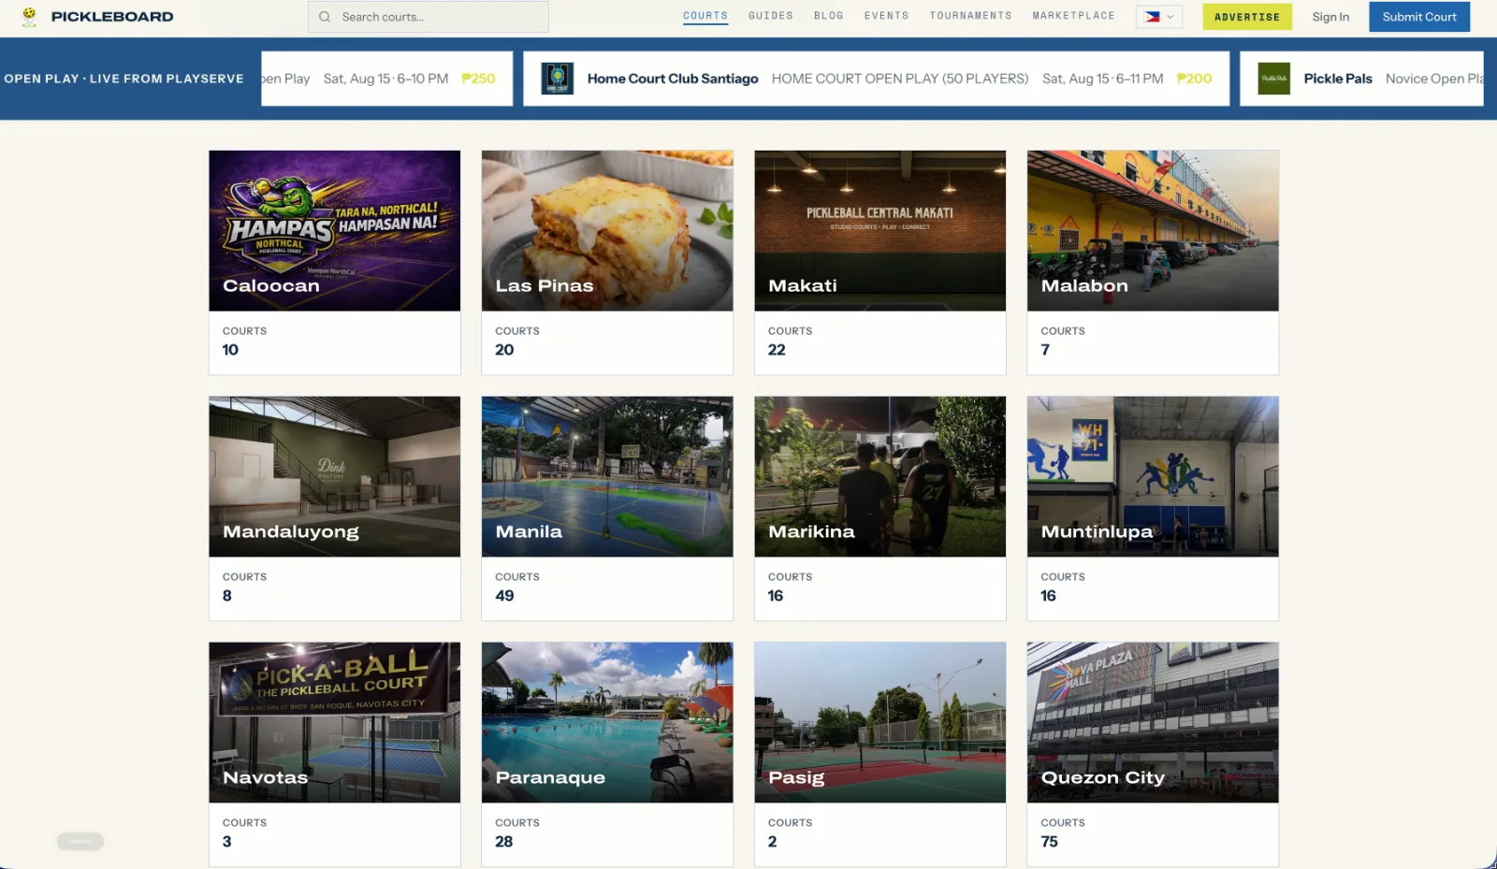Focus the Search courts input field
Screen dimensions: 1497x869
pyautogui.click(x=429, y=17)
